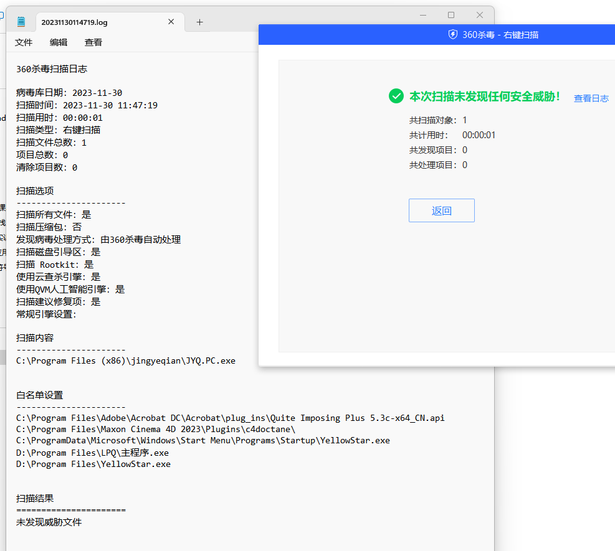The width and height of the screenshot is (615, 551).
Task: Open the 编辑 menu in Notepad
Action: point(59,42)
